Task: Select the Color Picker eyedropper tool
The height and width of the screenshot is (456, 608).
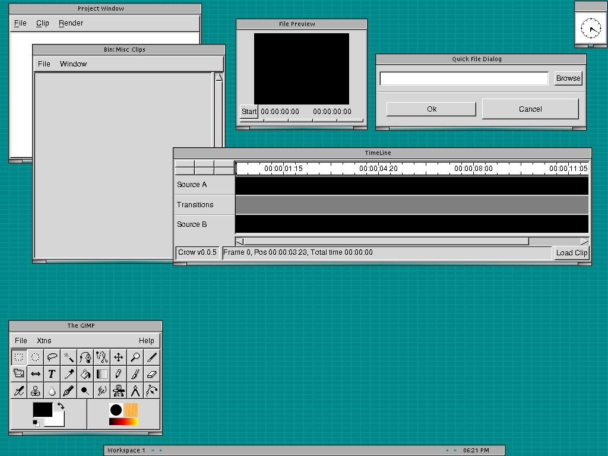Action: pos(69,373)
